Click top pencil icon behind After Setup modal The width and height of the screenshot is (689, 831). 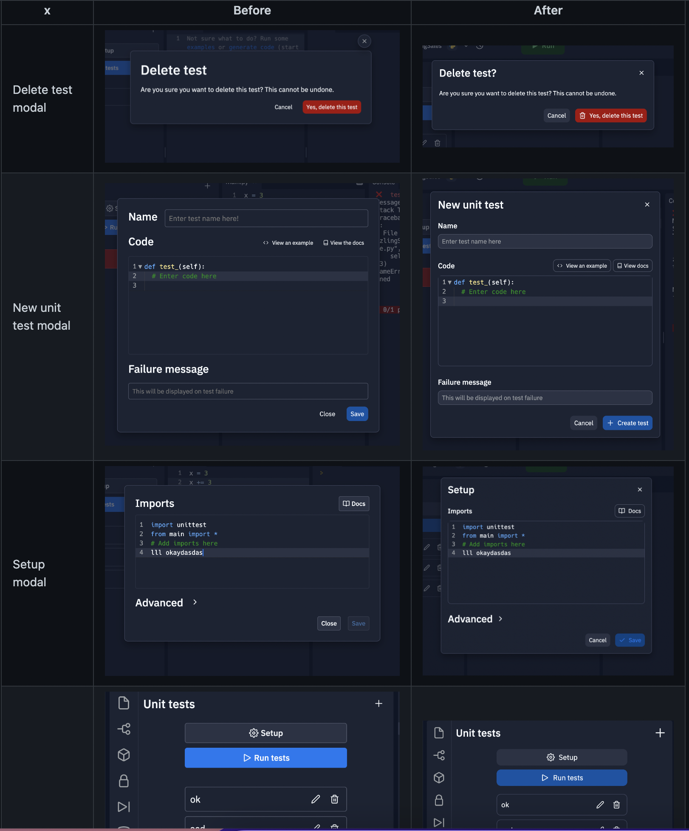click(x=427, y=547)
